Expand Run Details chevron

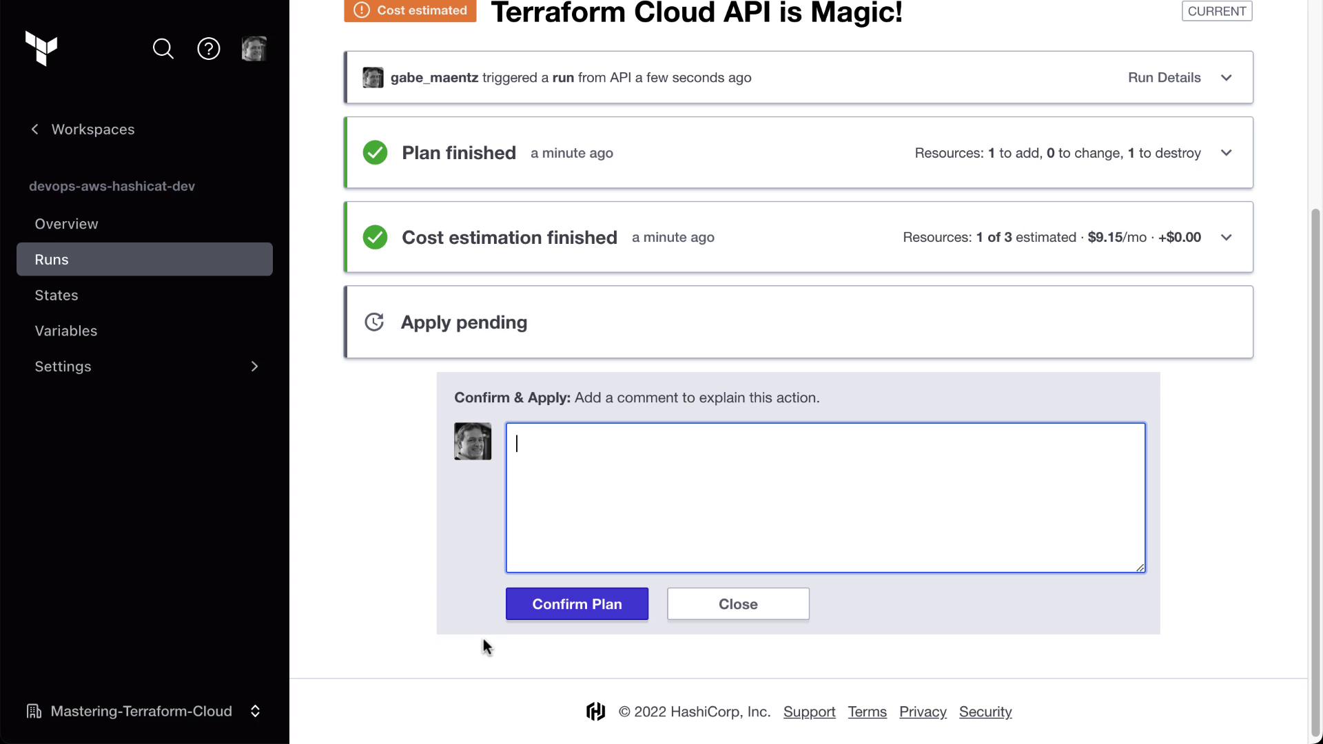[x=1227, y=78]
